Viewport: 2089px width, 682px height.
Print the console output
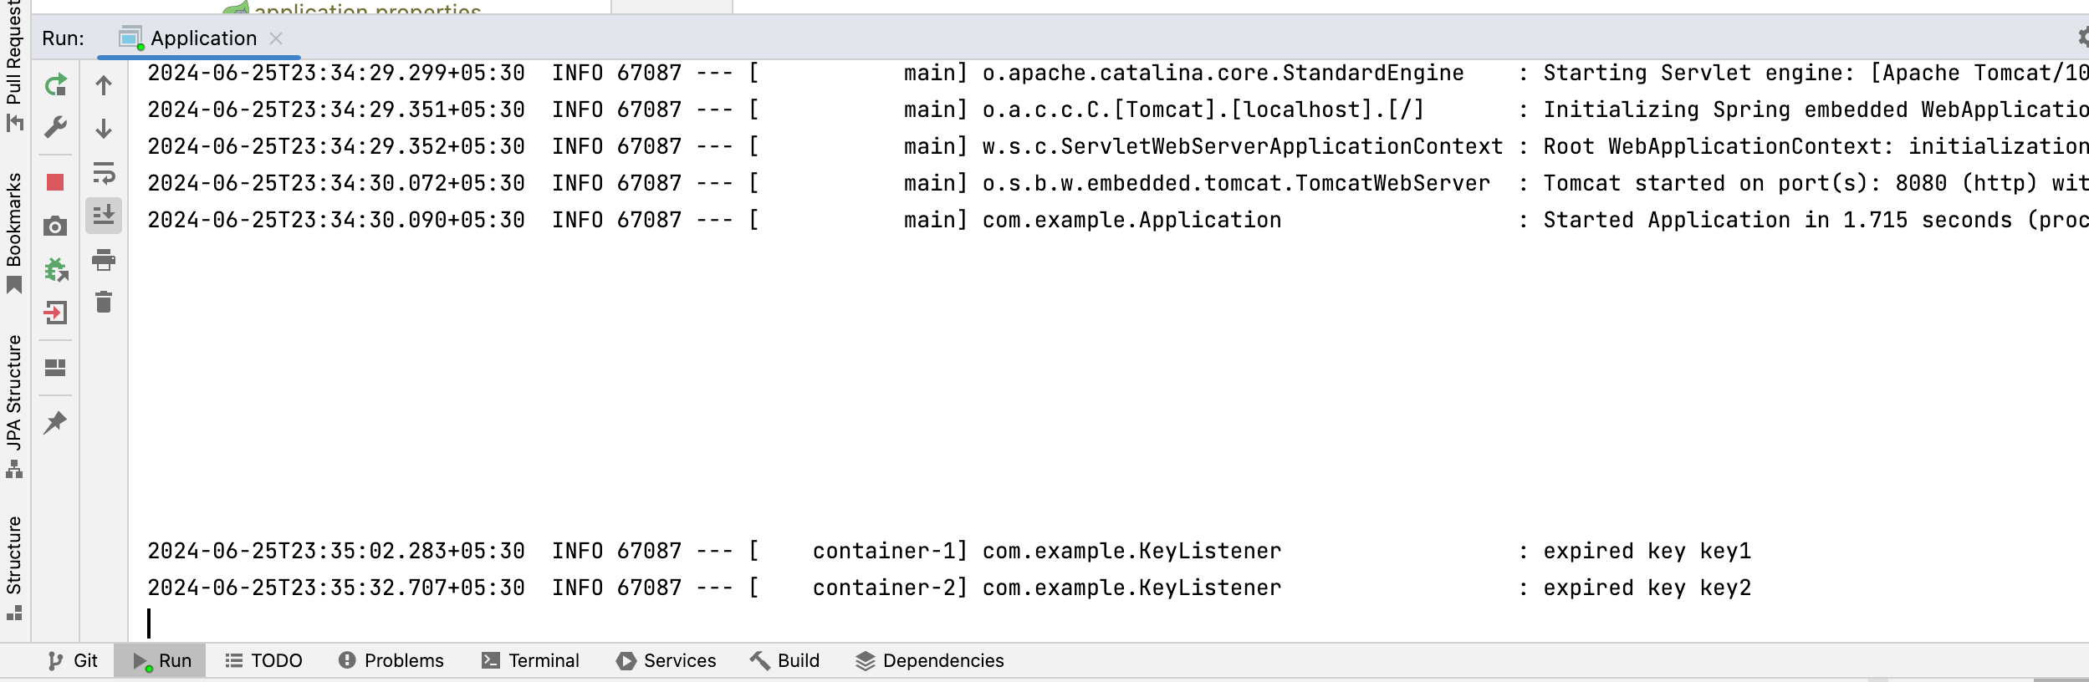pos(104,259)
